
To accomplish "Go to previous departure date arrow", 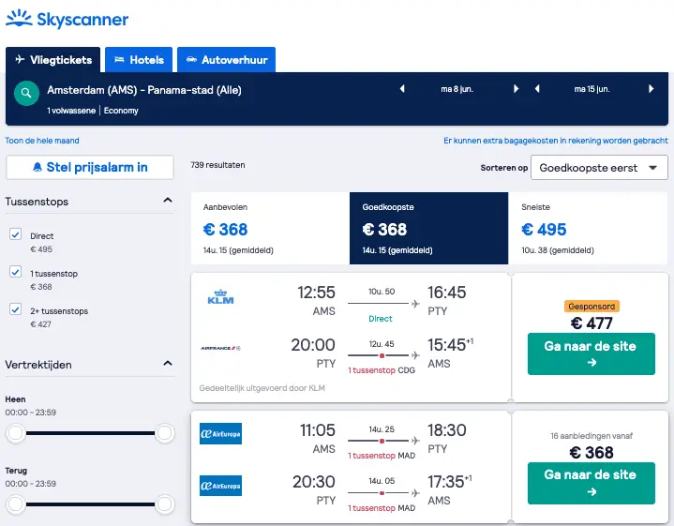I will coord(402,89).
